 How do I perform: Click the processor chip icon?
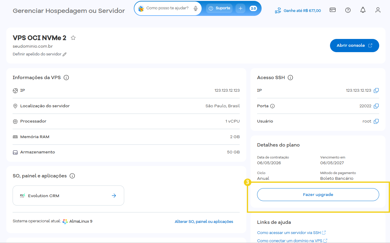pyautogui.click(x=15, y=122)
